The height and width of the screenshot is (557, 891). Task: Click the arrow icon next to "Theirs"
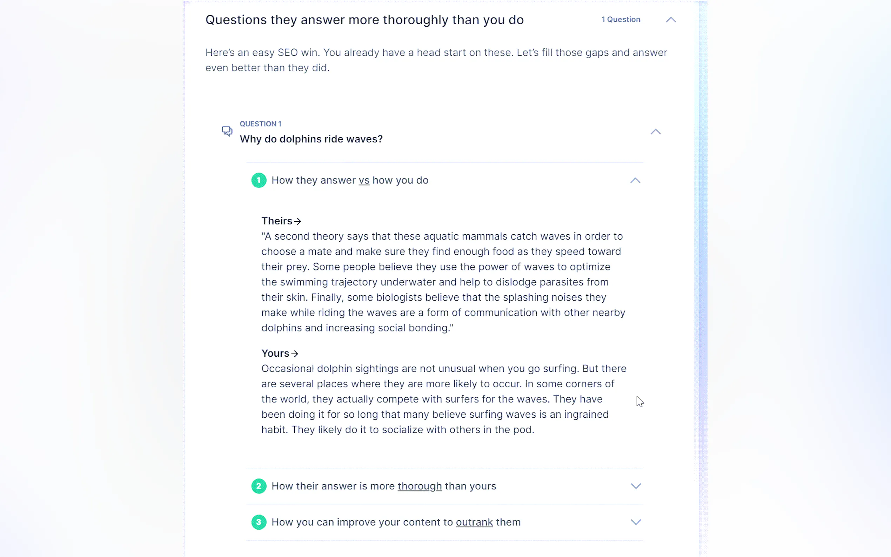pos(297,221)
